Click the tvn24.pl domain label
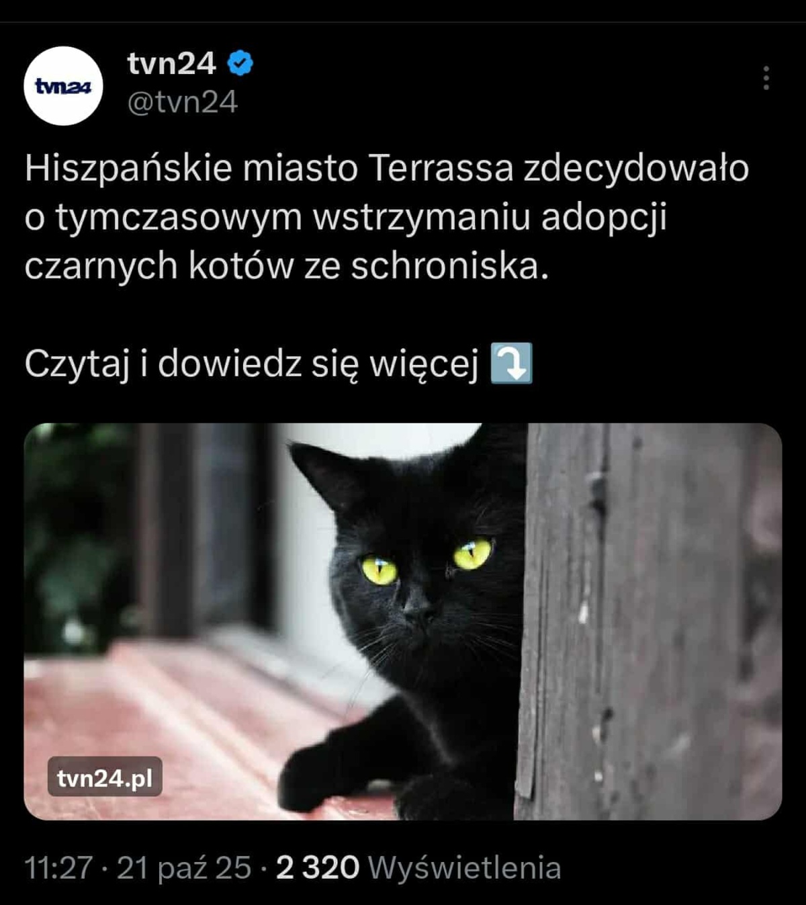 (105, 777)
